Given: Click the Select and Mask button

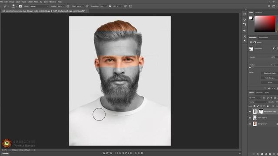Looking at the screenshot, I should click(x=270, y=73).
